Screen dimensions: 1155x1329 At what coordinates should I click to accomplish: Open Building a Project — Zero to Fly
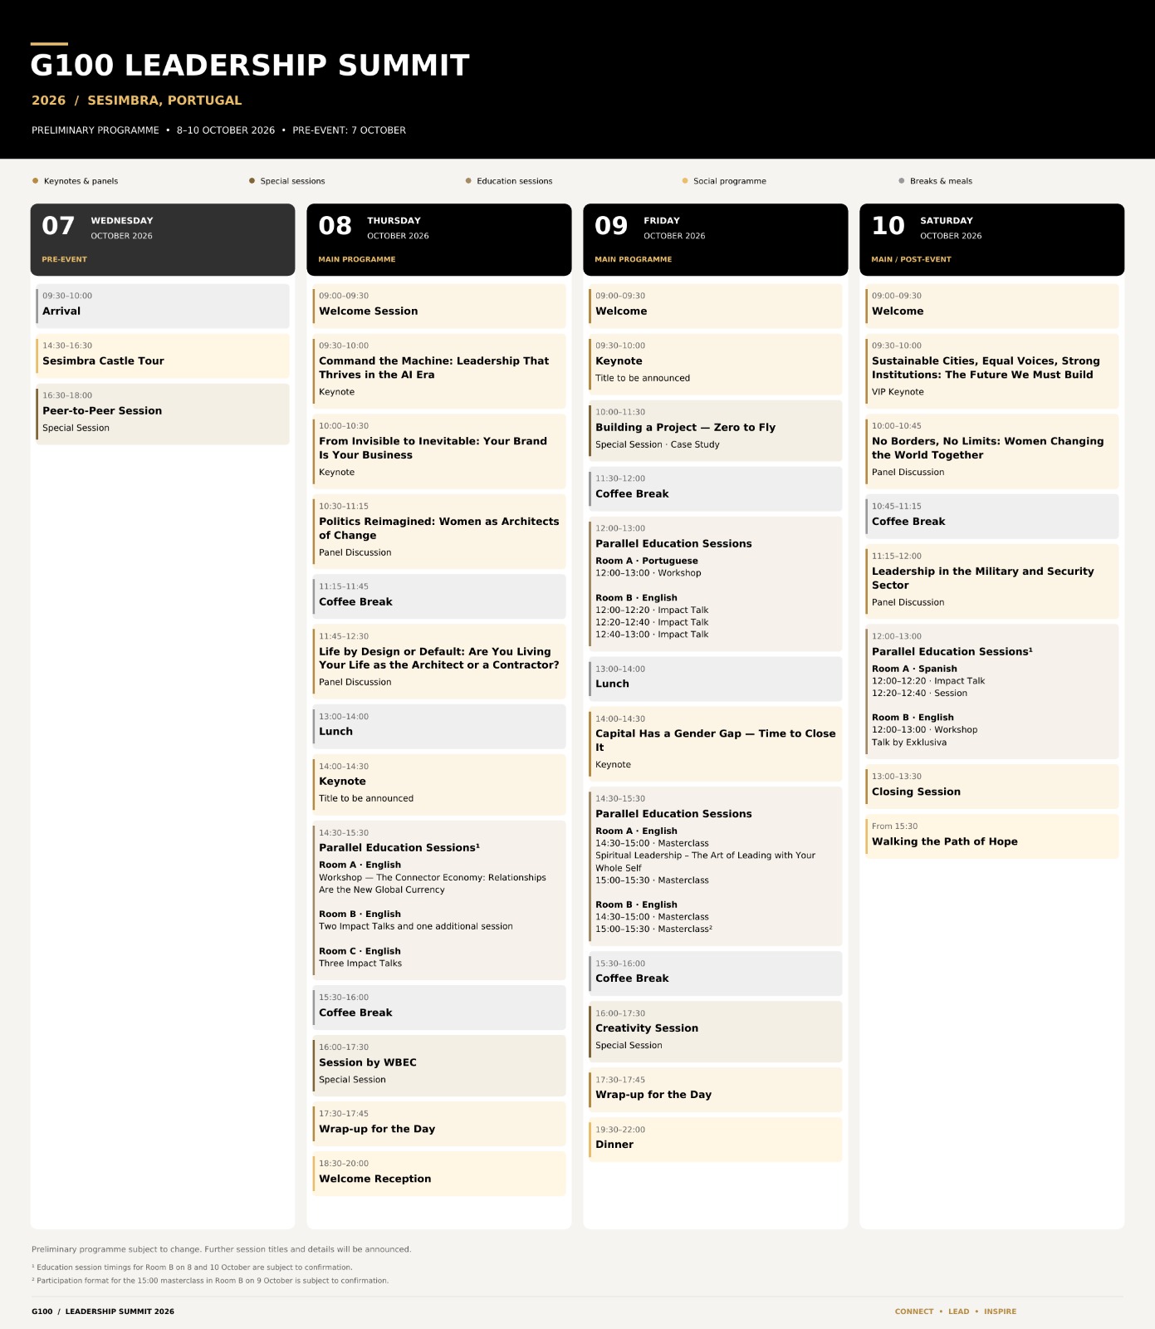pos(716,430)
